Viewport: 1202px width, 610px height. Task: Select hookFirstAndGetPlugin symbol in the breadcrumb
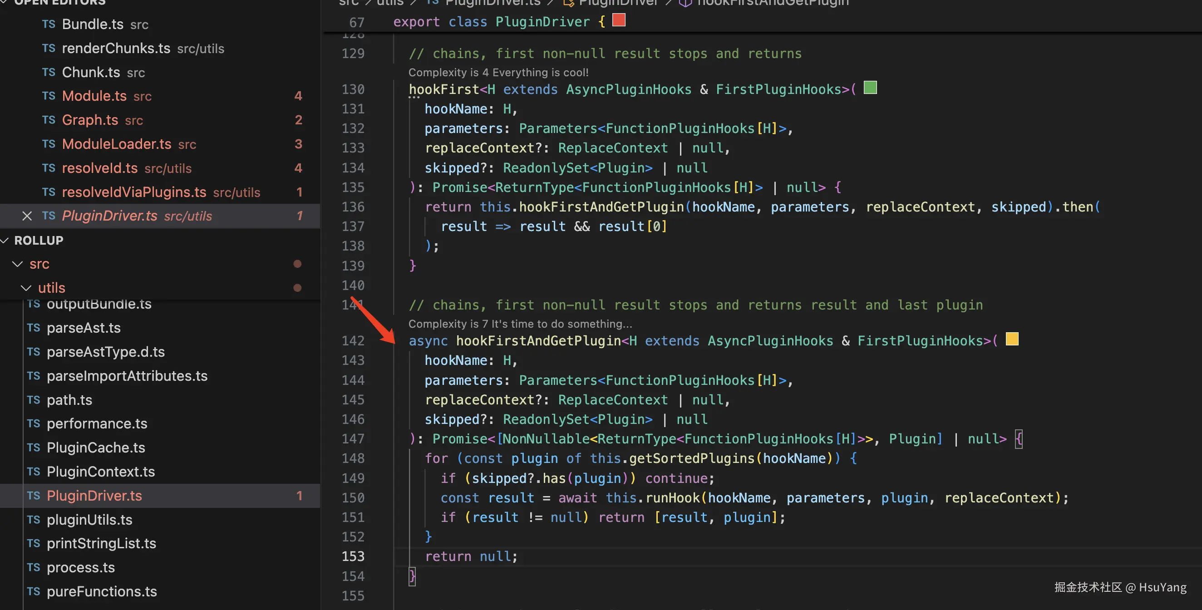772,3
